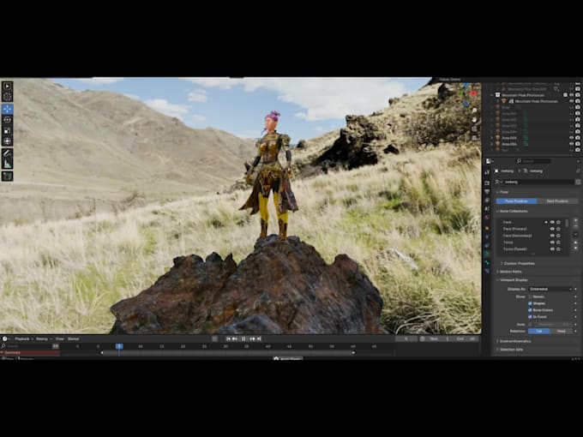
Task: Click the viewport zoom magnifier icon
Action: point(474,111)
